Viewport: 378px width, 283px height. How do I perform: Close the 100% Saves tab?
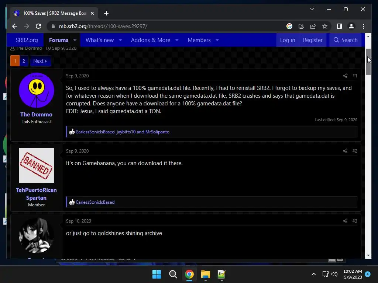click(92, 13)
